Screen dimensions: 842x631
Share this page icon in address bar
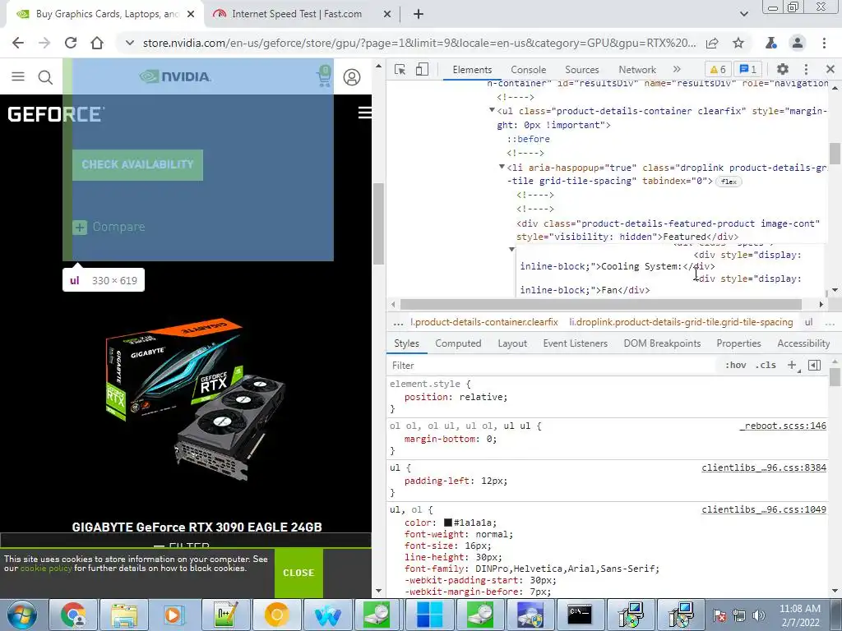click(712, 43)
